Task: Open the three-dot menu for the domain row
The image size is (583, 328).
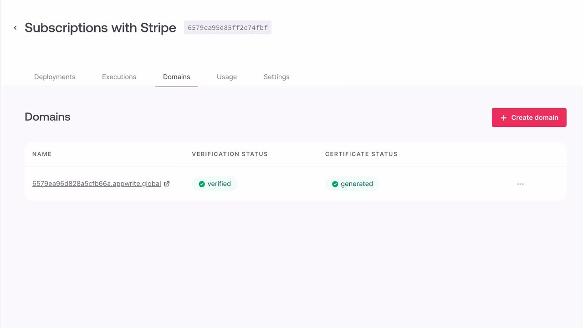Action: (521, 184)
